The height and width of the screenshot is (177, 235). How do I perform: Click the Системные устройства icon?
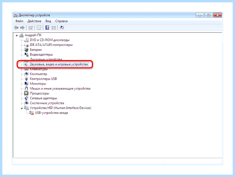coord(26,103)
